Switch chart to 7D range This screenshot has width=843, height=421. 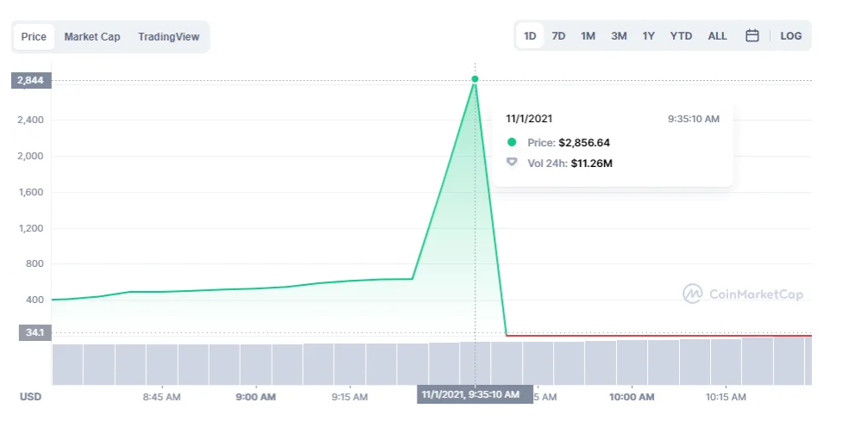pyautogui.click(x=558, y=36)
